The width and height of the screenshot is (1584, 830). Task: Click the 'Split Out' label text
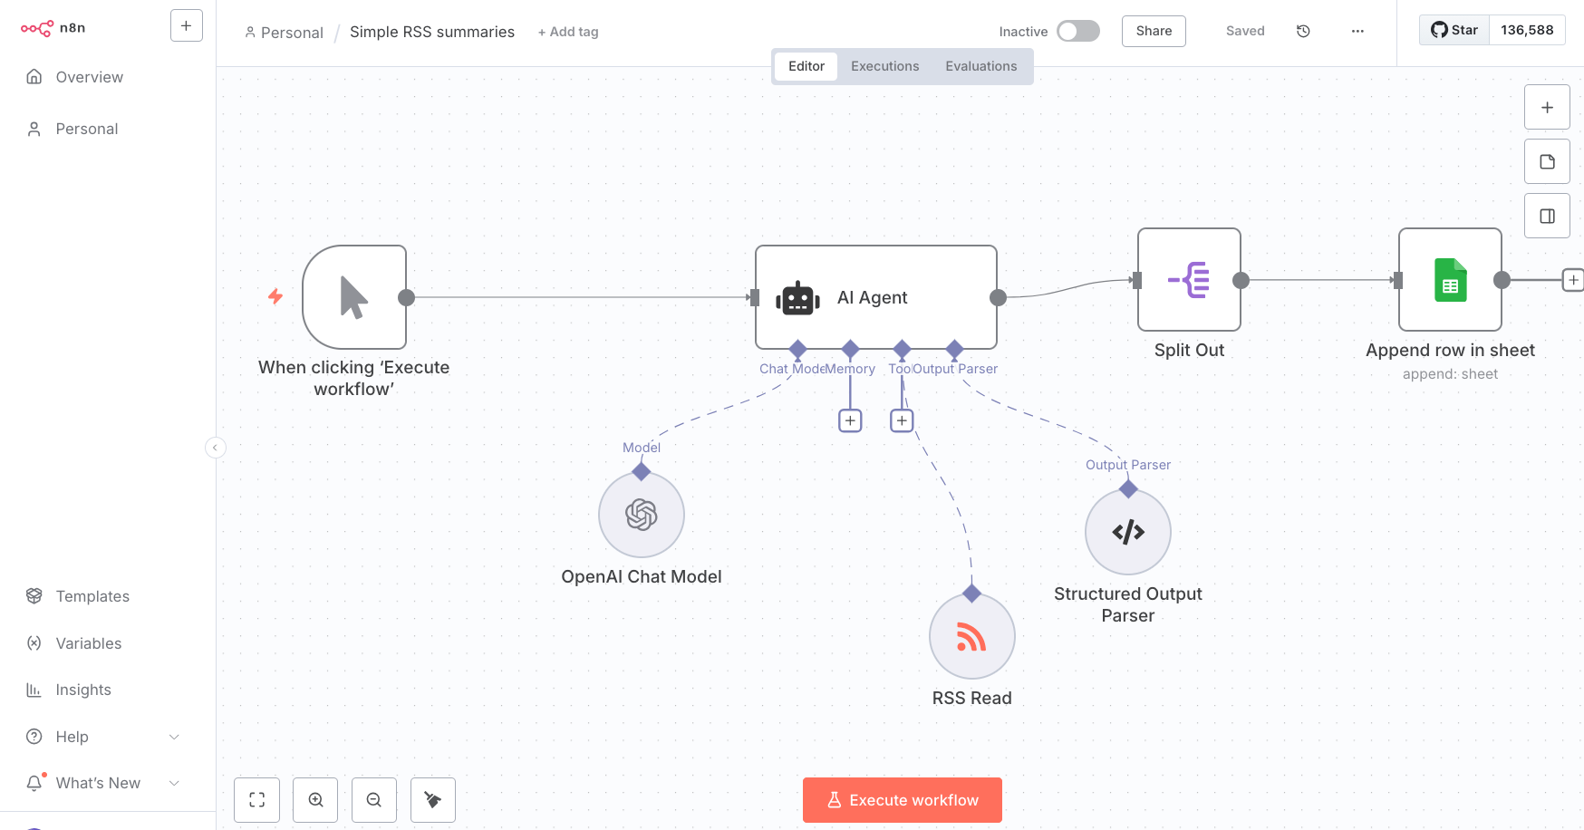1189,350
